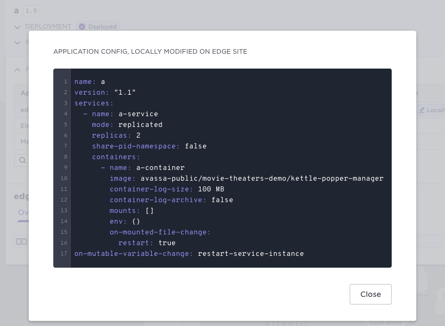Click the magnifier search icon behind dialog
The height and width of the screenshot is (326, 445).
(23, 160)
